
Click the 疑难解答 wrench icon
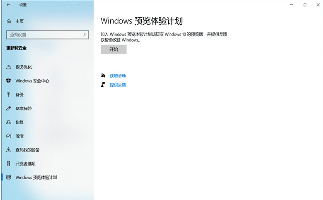(x=9, y=108)
